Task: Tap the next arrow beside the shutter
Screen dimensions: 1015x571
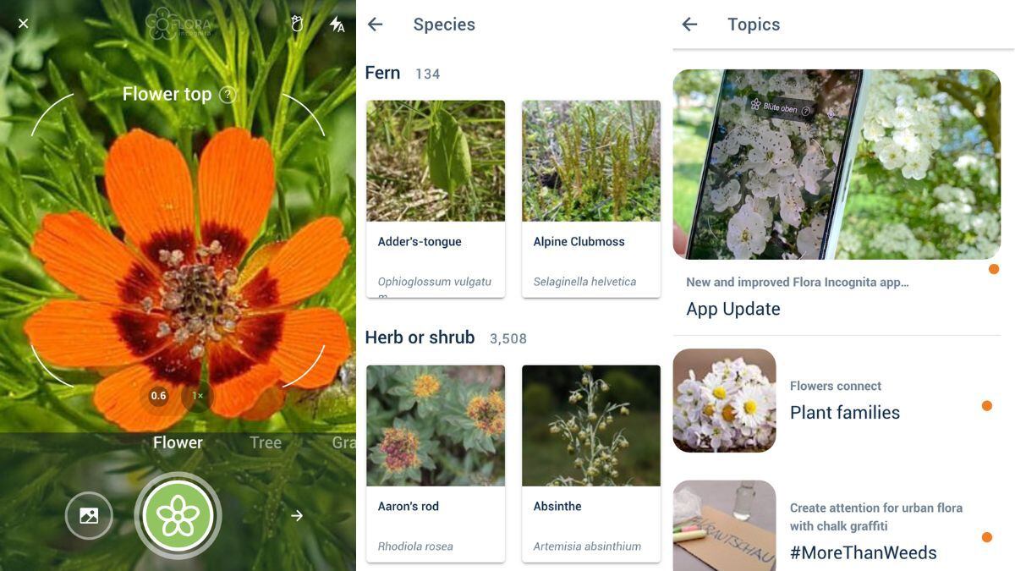Action: point(297,515)
